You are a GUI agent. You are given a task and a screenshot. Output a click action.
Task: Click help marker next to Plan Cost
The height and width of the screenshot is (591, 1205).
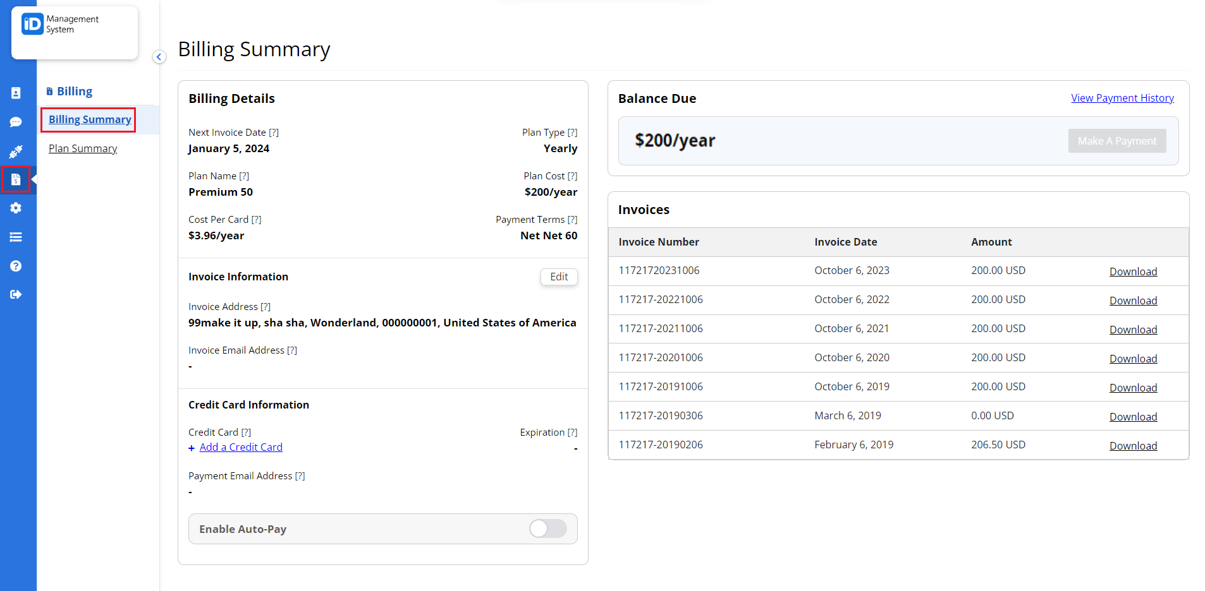572,176
